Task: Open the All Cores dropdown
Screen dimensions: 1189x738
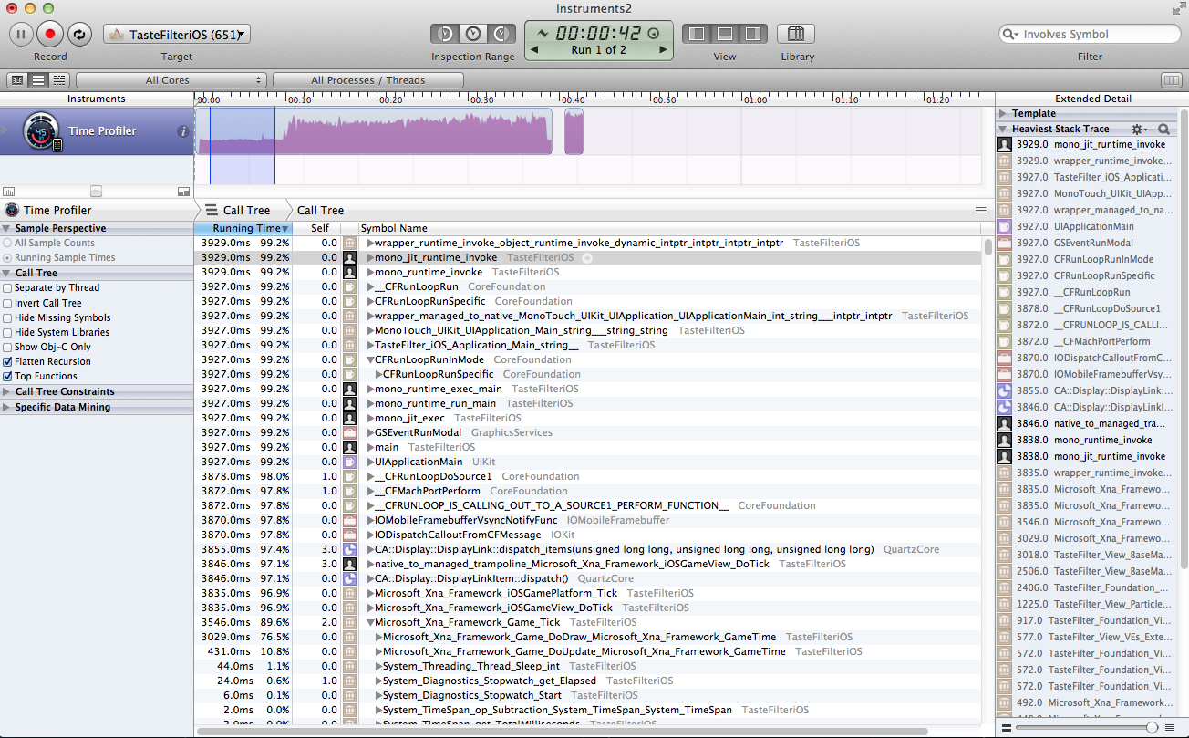Action: 171,80
